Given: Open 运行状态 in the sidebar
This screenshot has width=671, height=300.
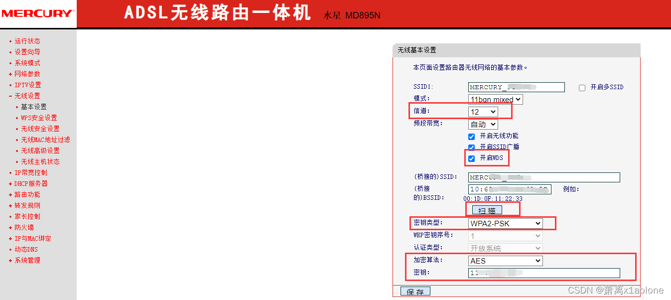Looking at the screenshot, I should click(27, 41).
